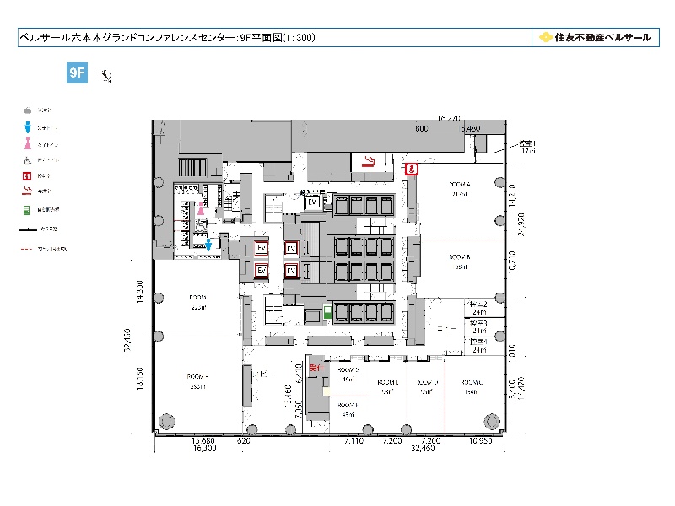The image size is (675, 506).
Task: Click the green vending machine marker on the floor plan
Action: (x=327, y=311)
